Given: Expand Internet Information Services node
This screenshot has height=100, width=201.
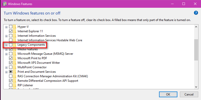Looking at the screenshot, I should click(6, 36).
